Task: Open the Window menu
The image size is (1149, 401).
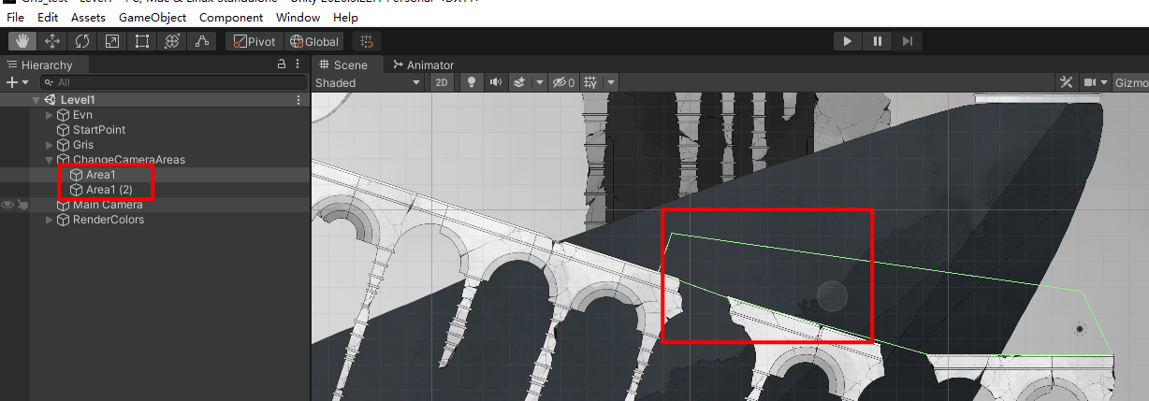Action: click(x=298, y=18)
